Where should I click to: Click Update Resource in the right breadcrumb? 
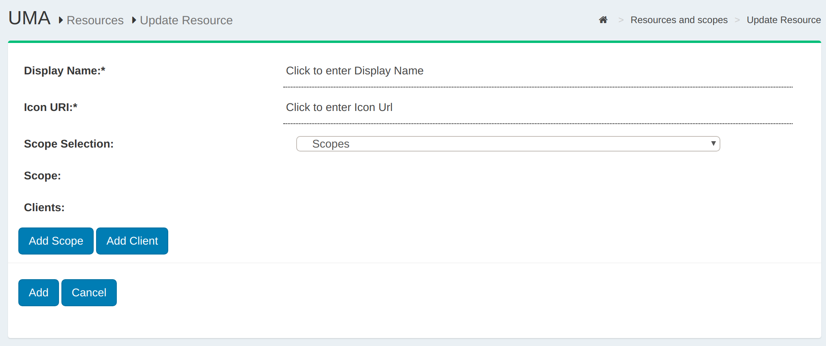783,20
